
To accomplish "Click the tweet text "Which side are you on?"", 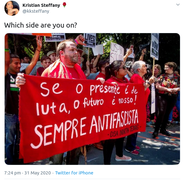I will (x=41, y=25).
